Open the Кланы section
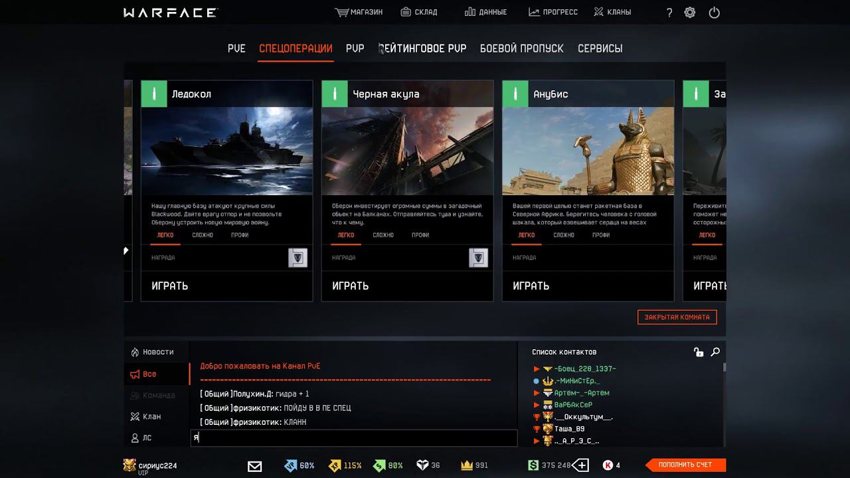Viewport: 850px width, 478px height. point(612,12)
